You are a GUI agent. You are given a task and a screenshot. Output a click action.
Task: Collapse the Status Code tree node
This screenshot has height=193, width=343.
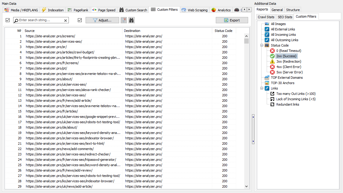[x=262, y=45]
